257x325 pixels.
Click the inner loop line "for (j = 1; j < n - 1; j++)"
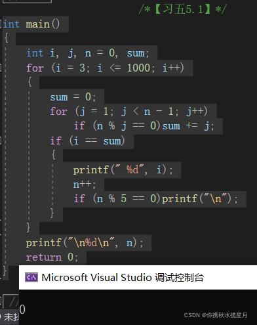click(128, 112)
